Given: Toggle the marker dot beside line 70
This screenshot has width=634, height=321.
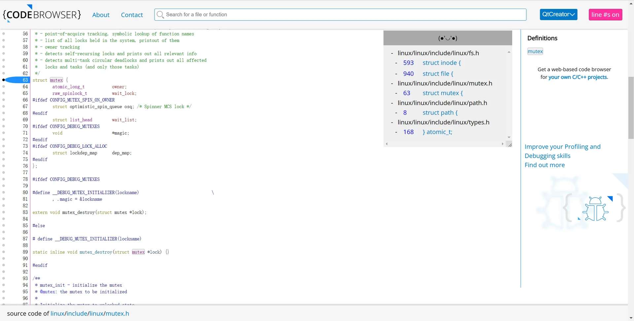Looking at the screenshot, I should [4, 126].
